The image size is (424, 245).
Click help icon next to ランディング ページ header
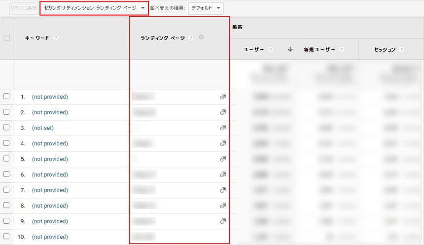191,38
